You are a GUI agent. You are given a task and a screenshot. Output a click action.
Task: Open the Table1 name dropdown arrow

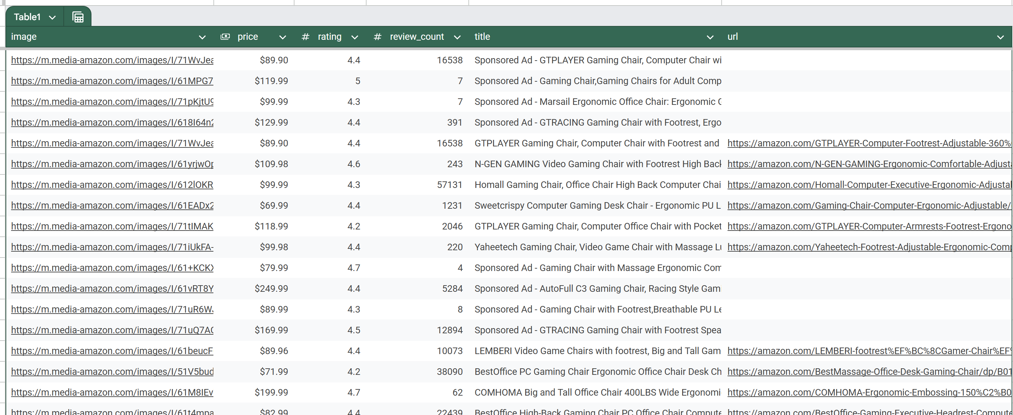coord(52,17)
